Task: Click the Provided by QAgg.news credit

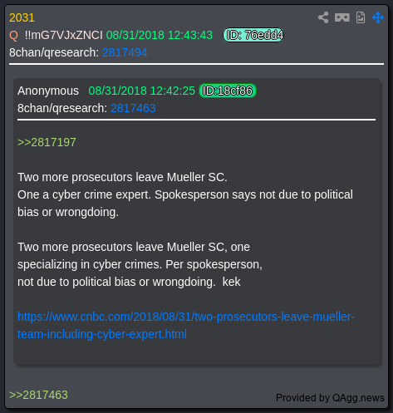Action: (330, 398)
